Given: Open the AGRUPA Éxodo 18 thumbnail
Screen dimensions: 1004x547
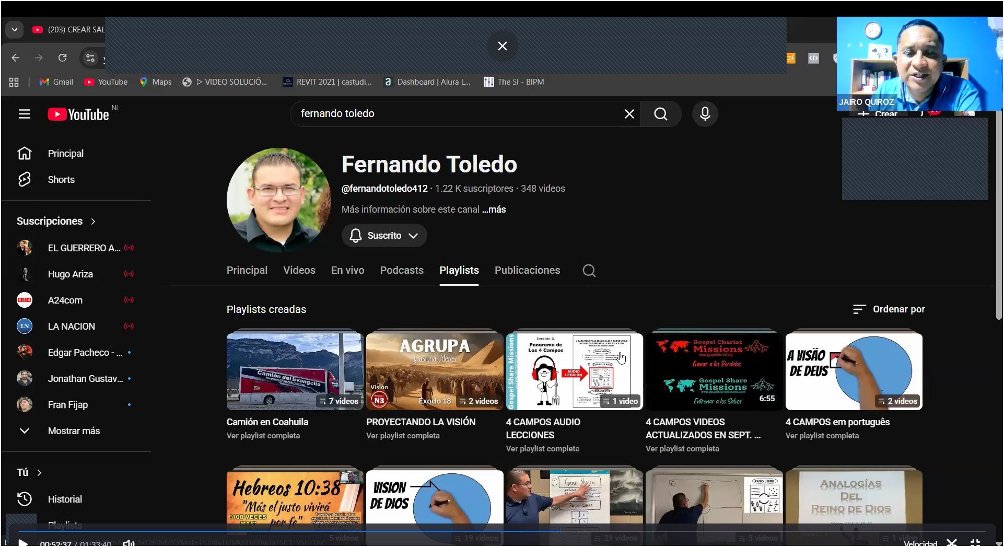Looking at the screenshot, I should pos(435,371).
